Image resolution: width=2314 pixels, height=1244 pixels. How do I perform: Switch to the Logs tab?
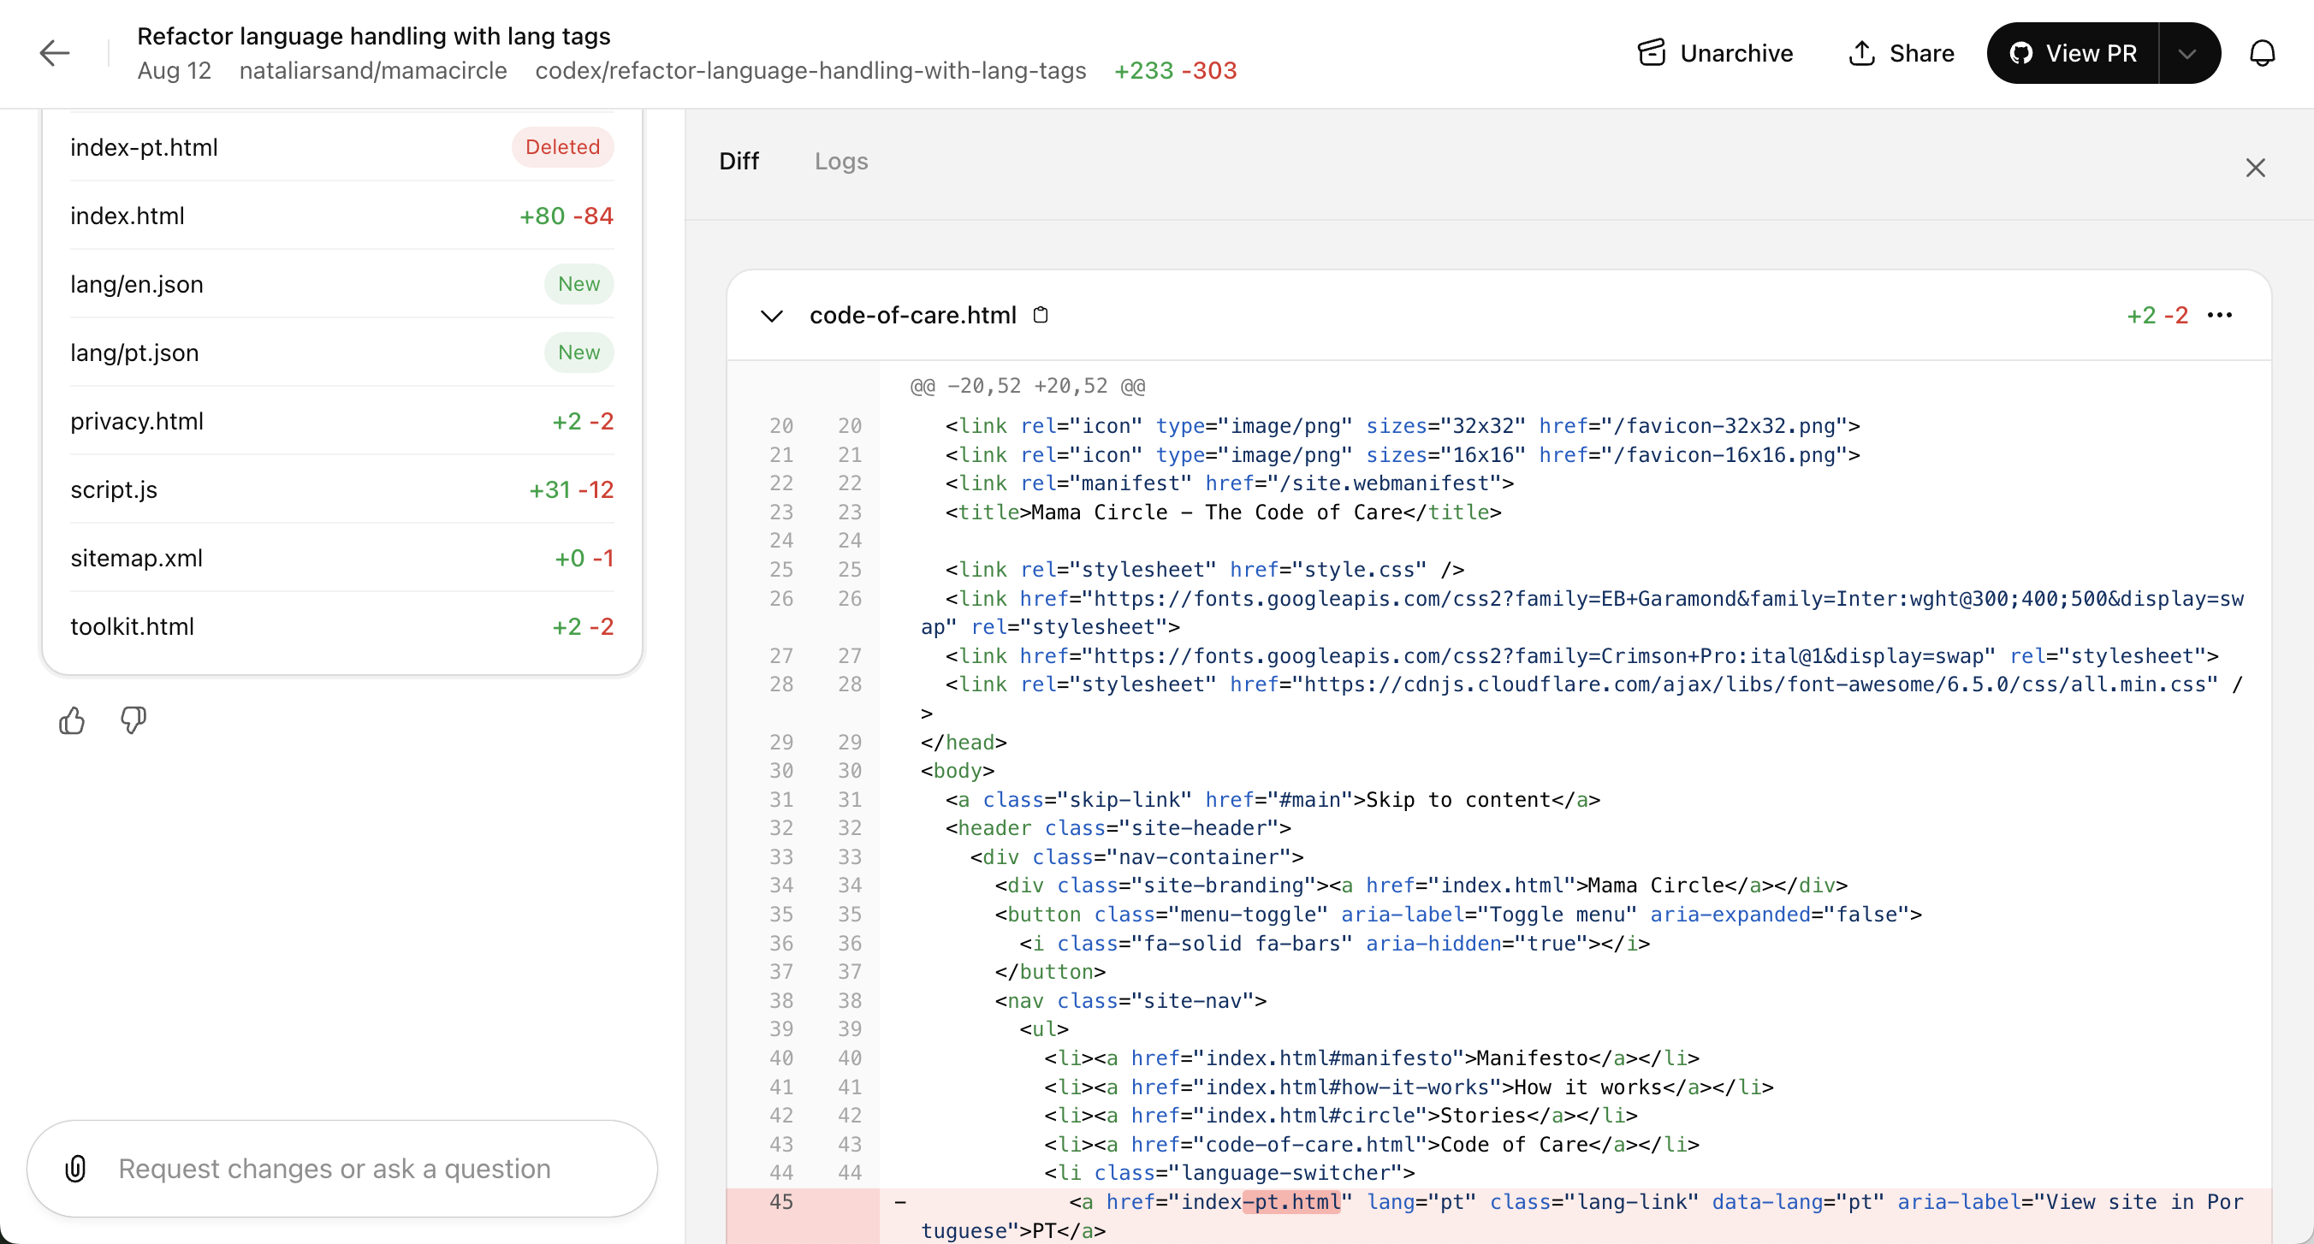[841, 161]
